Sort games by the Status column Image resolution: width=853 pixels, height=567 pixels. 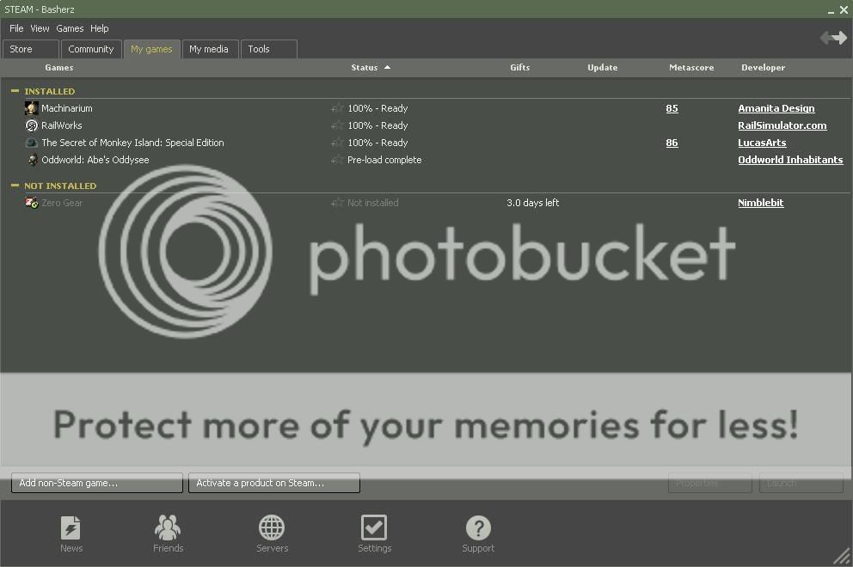coord(365,67)
